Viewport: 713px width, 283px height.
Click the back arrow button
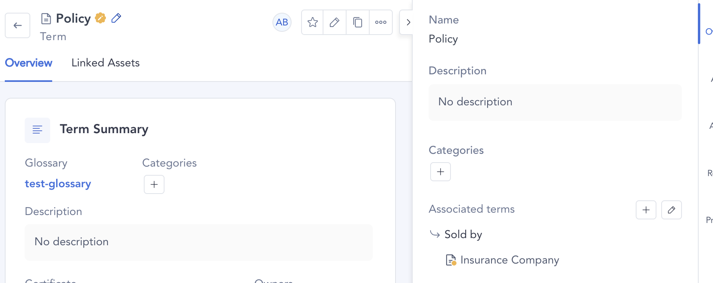pyautogui.click(x=18, y=25)
